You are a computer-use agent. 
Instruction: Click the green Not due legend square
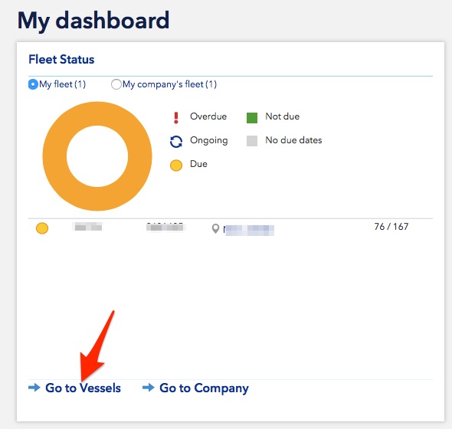tap(252, 118)
